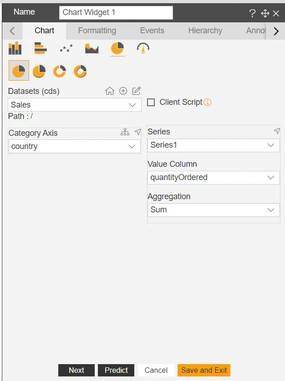Screen dimensions: 285x381
Task: Add a new dataset with plus icon
Action: coord(123,91)
